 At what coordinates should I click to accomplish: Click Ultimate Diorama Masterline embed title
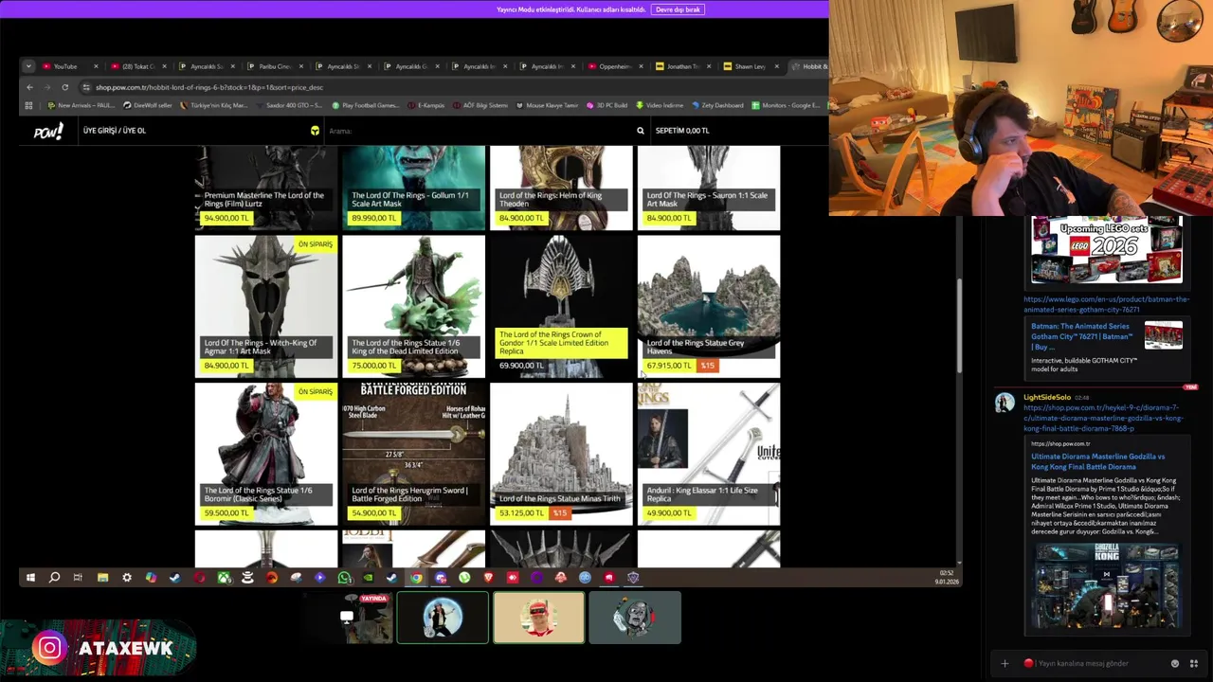[x=1097, y=461]
